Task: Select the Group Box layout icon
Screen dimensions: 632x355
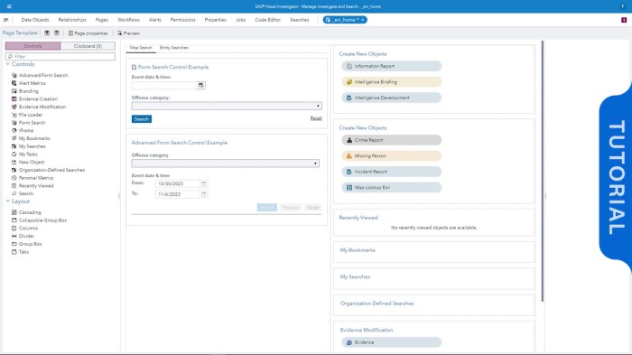Action: point(14,244)
